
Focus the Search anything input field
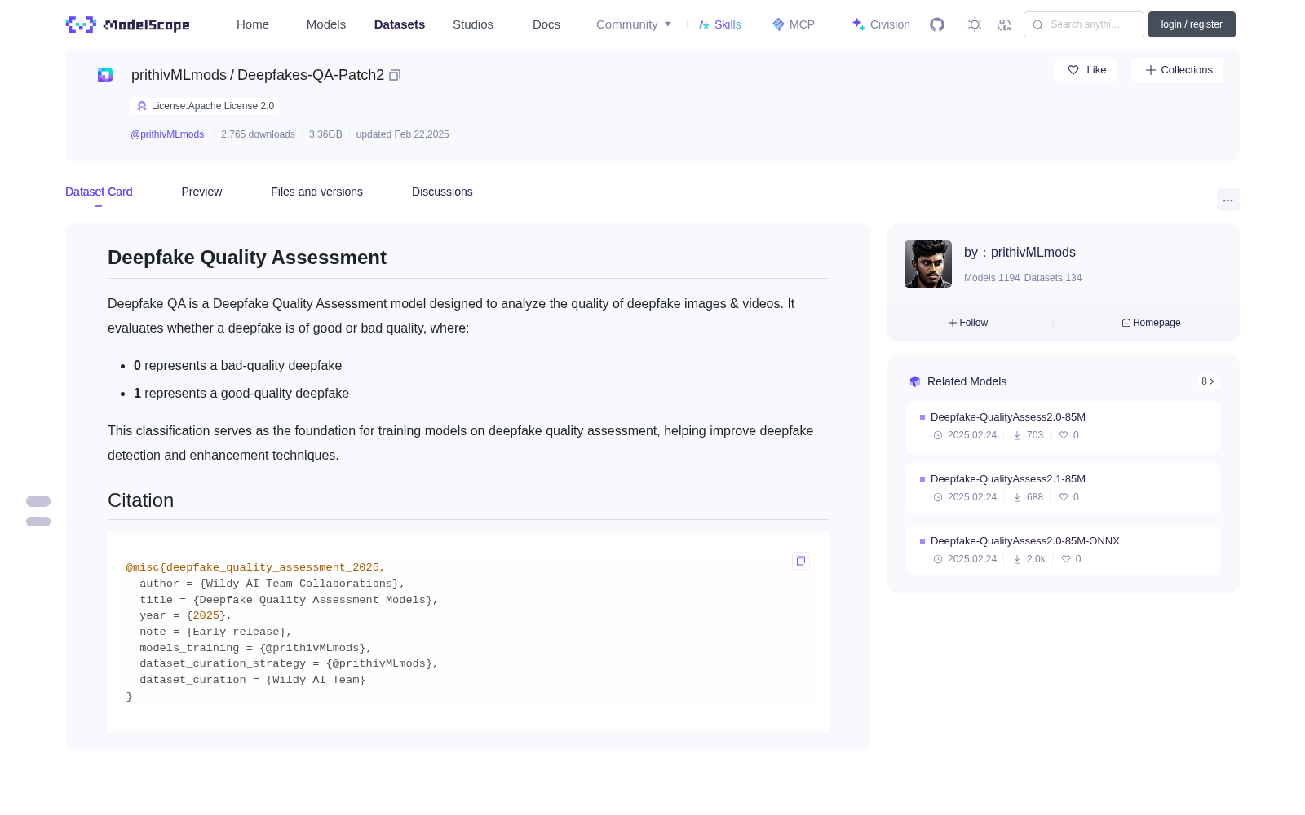[x=1084, y=24]
